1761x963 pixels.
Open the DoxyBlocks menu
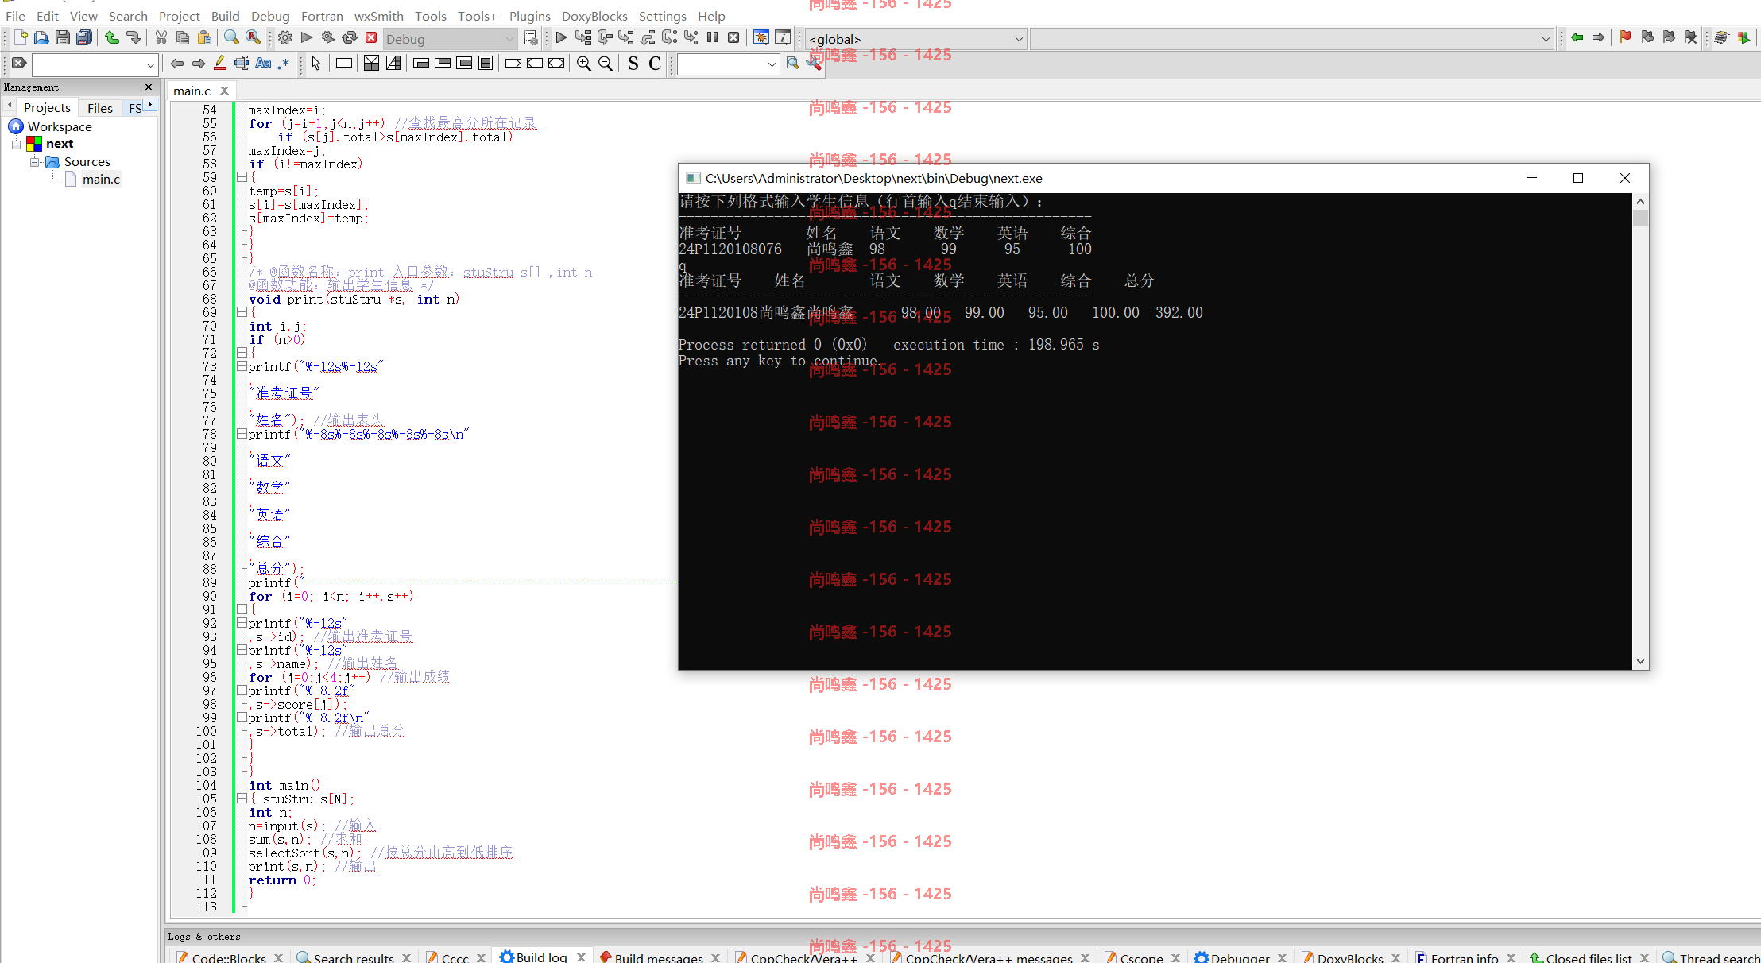pos(594,16)
